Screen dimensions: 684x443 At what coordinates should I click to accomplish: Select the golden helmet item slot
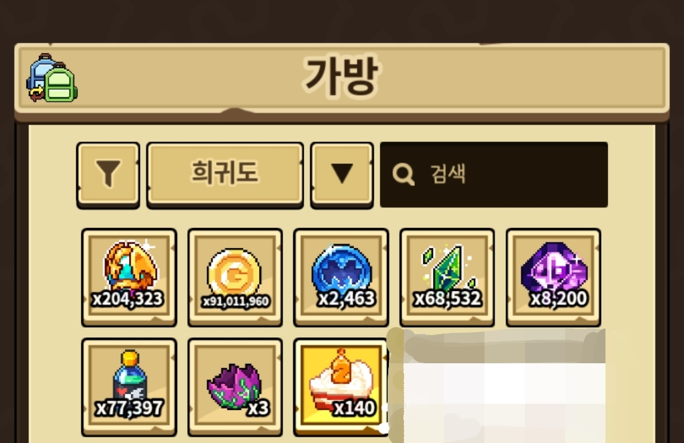129,277
